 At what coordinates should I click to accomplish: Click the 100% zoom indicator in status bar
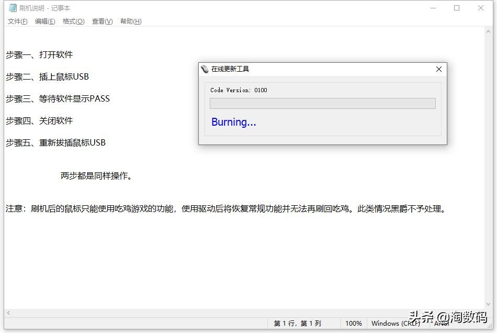(354, 324)
